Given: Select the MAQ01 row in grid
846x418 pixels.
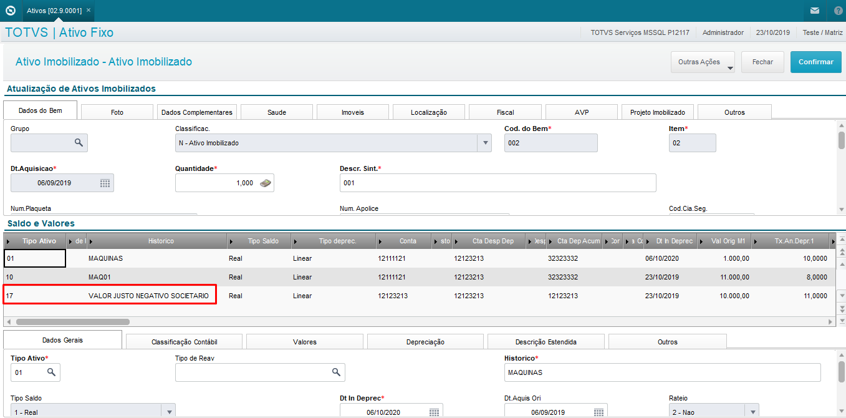Looking at the screenshot, I should point(419,277).
